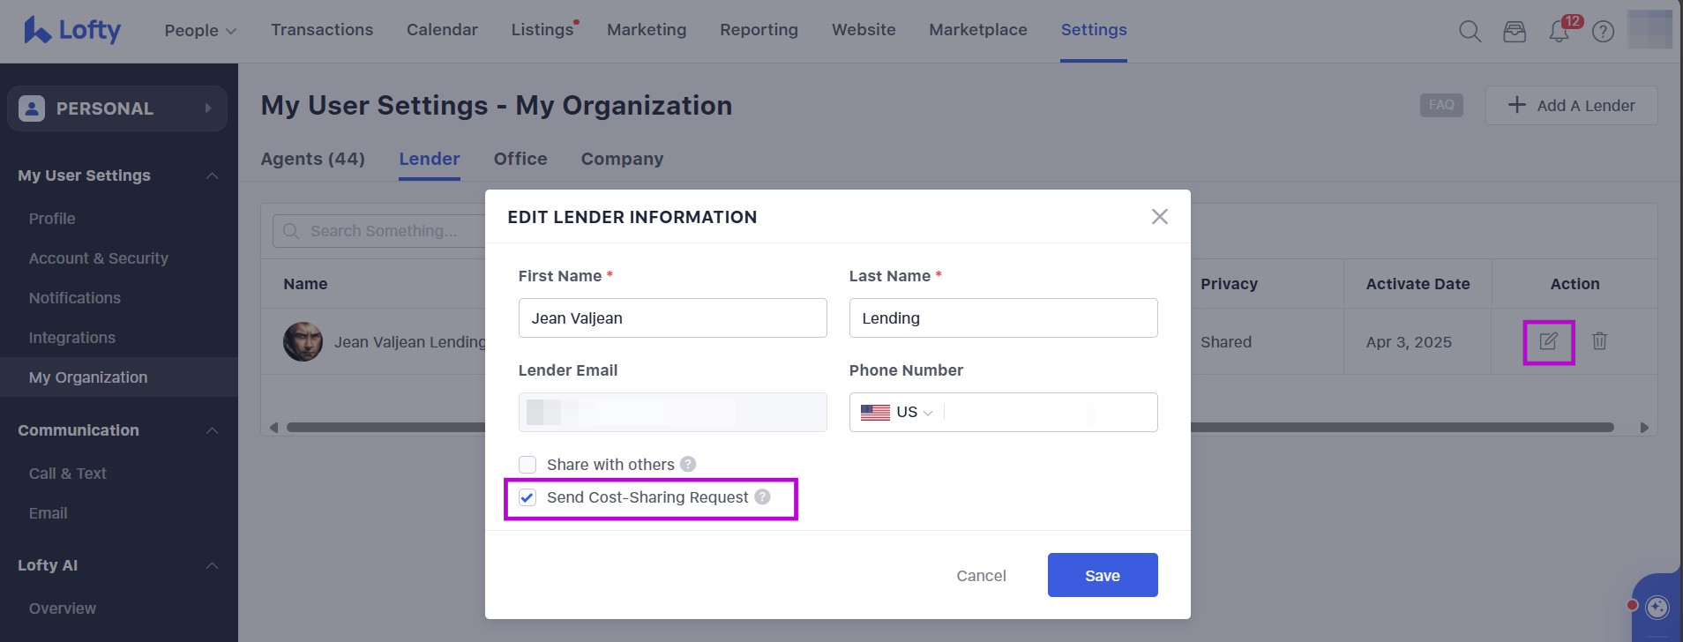The width and height of the screenshot is (1683, 642).
Task: Collapse the Communication sidebar section
Action: [x=212, y=430]
